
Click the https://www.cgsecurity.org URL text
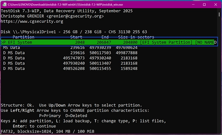coord(32,21)
